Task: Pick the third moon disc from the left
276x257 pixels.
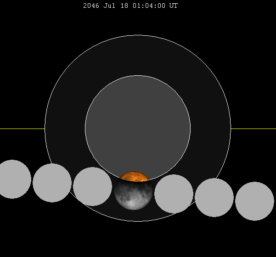Action: [x=92, y=186]
